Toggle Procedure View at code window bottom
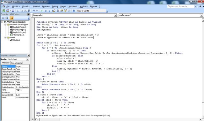Image resolution: width=204 pixels, height=121 pixels. pyautogui.click(x=33, y=119)
